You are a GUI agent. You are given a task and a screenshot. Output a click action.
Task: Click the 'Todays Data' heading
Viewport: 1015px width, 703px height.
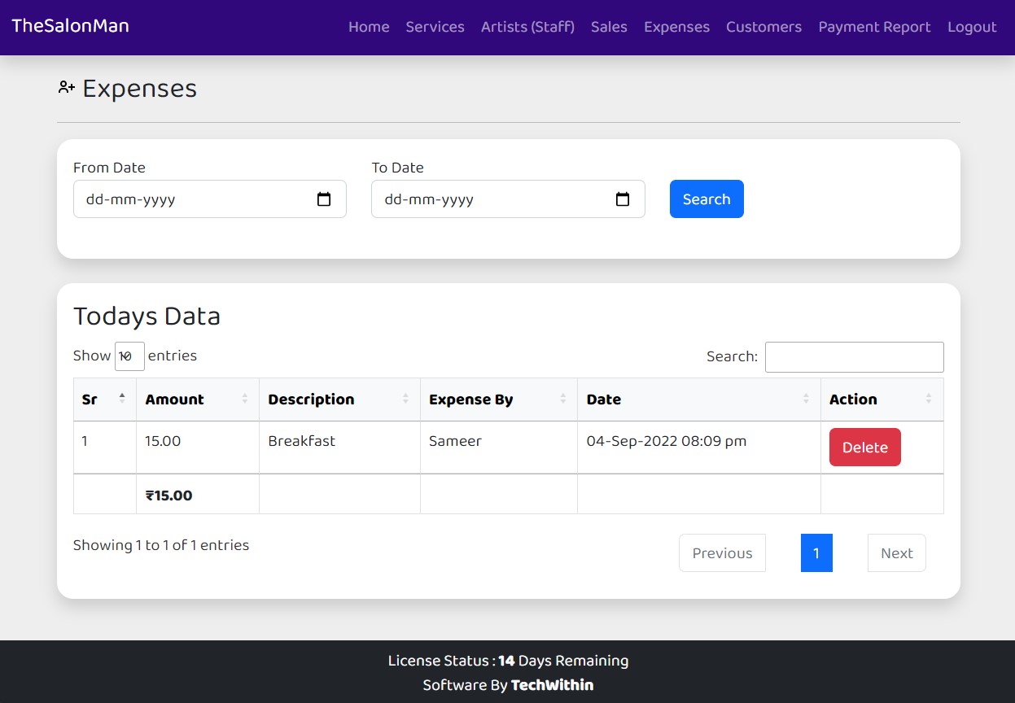pyautogui.click(x=147, y=316)
